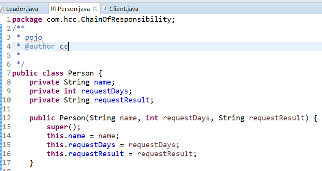Click this.name on line 14
This screenshot has height=171, width=322.
click(x=66, y=136)
